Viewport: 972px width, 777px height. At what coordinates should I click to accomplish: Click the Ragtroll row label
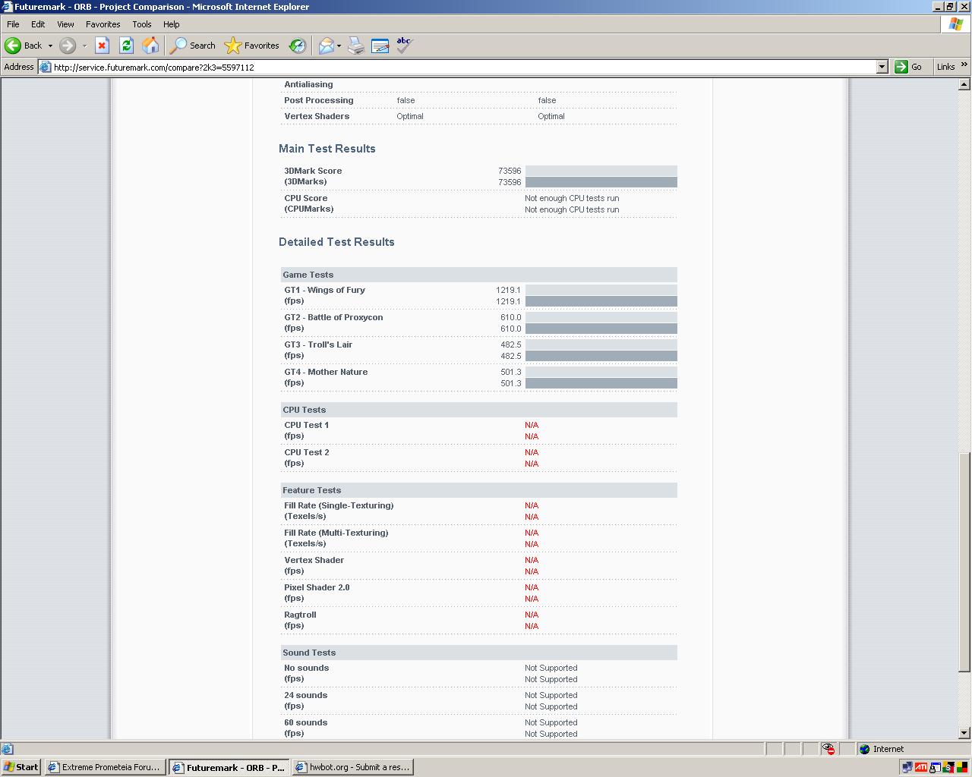coord(300,615)
